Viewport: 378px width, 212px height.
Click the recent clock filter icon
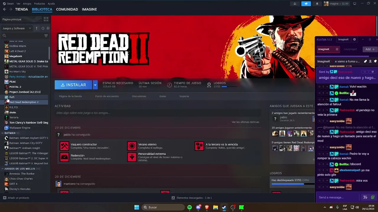click(43, 28)
